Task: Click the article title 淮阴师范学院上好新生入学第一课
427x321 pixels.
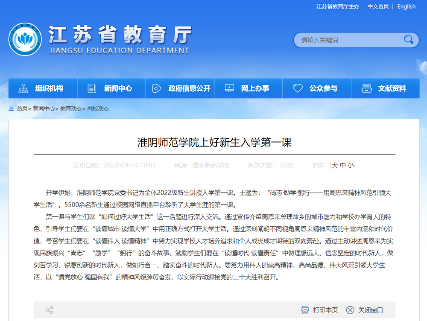Action: [214, 143]
